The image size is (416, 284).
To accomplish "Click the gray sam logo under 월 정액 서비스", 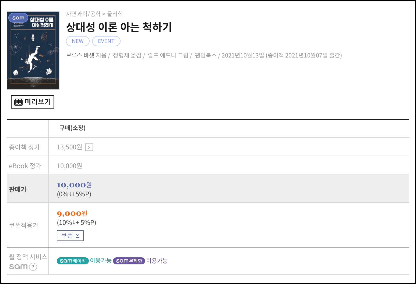I will coord(18,267).
